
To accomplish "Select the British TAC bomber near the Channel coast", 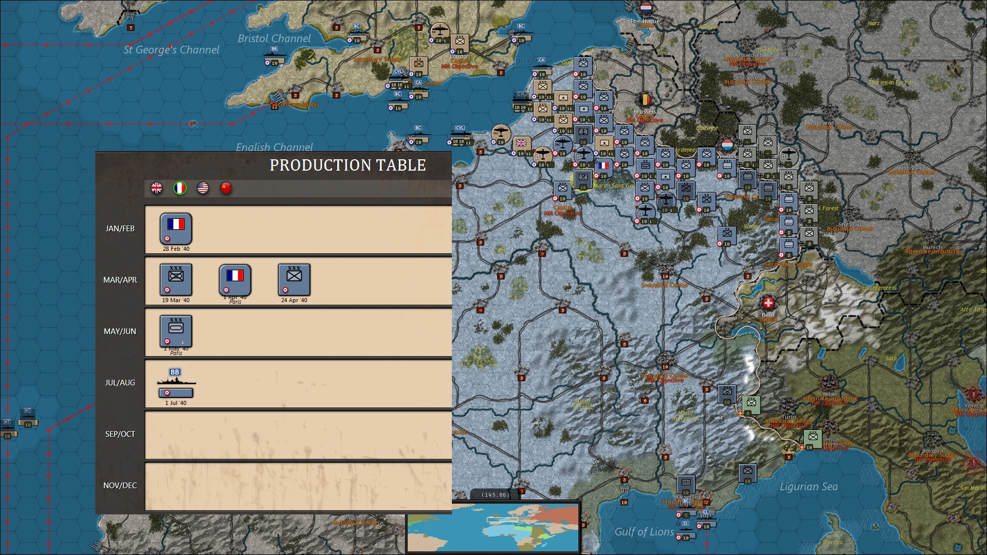I will click(x=500, y=134).
